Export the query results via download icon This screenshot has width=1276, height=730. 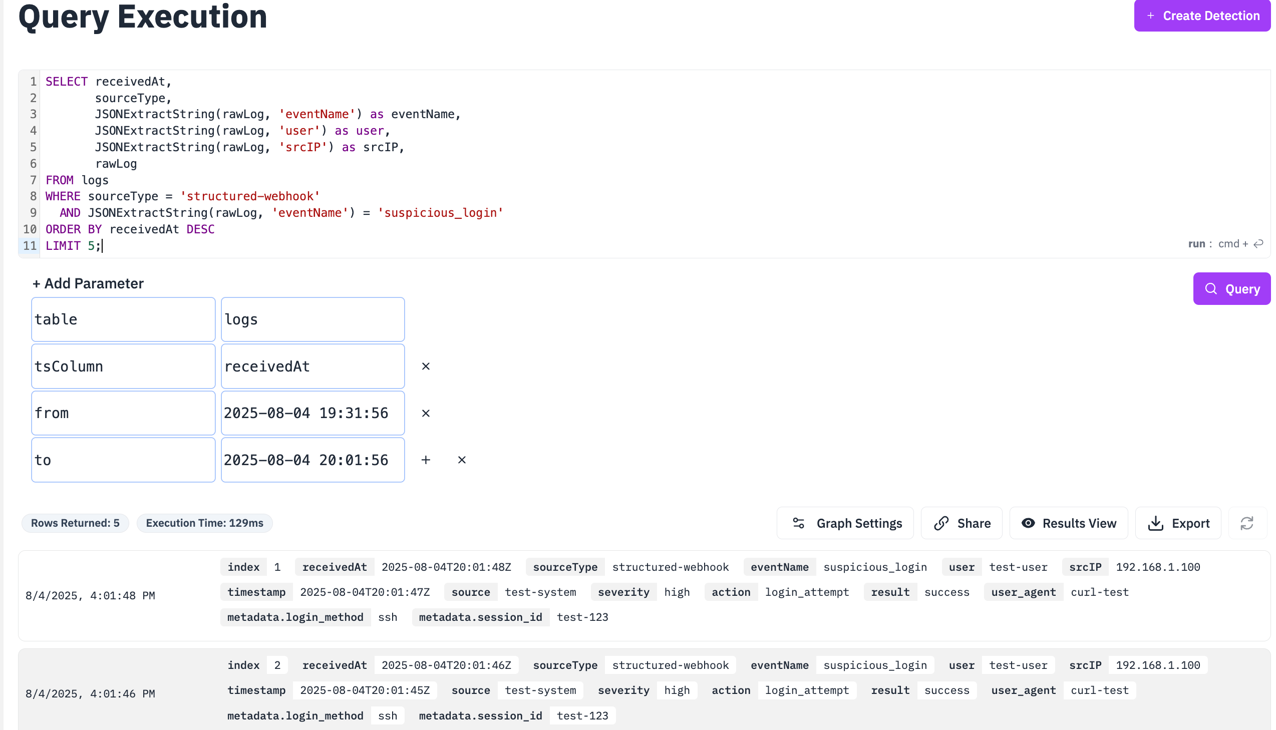(1156, 523)
